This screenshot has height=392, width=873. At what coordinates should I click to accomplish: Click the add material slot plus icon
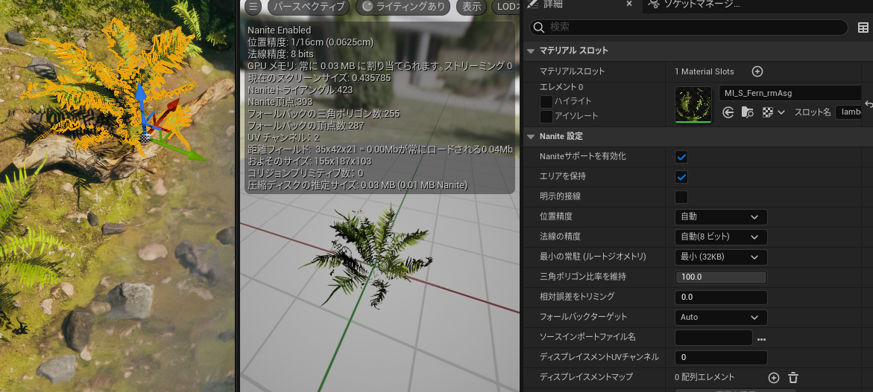757,71
